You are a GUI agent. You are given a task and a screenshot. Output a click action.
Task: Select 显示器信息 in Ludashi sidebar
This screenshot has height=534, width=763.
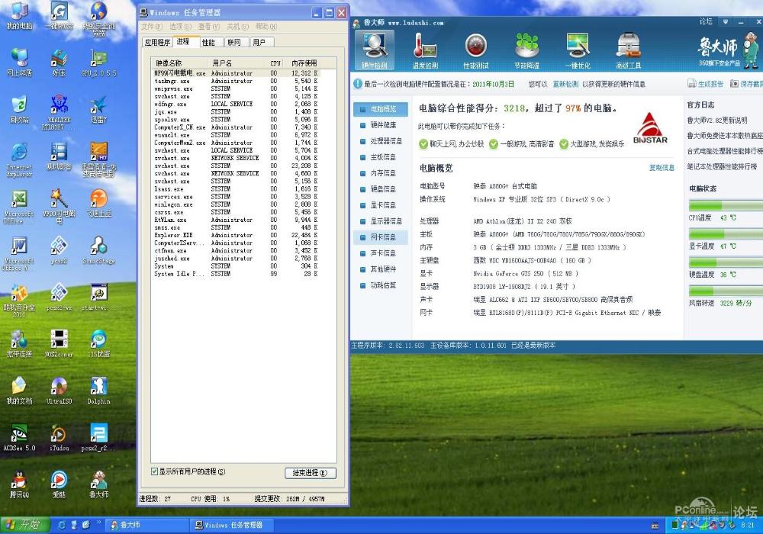point(381,220)
